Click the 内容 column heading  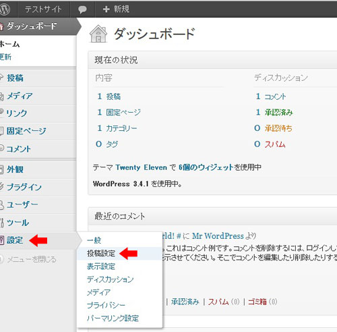coord(104,78)
